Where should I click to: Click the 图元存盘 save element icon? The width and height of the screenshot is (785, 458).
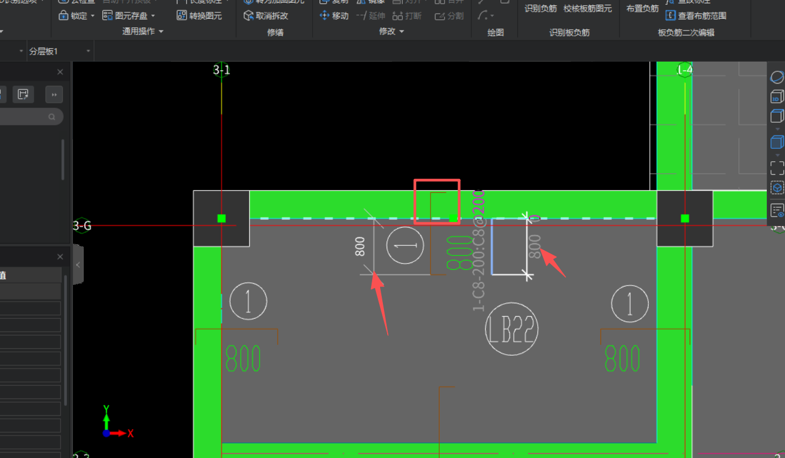107,16
